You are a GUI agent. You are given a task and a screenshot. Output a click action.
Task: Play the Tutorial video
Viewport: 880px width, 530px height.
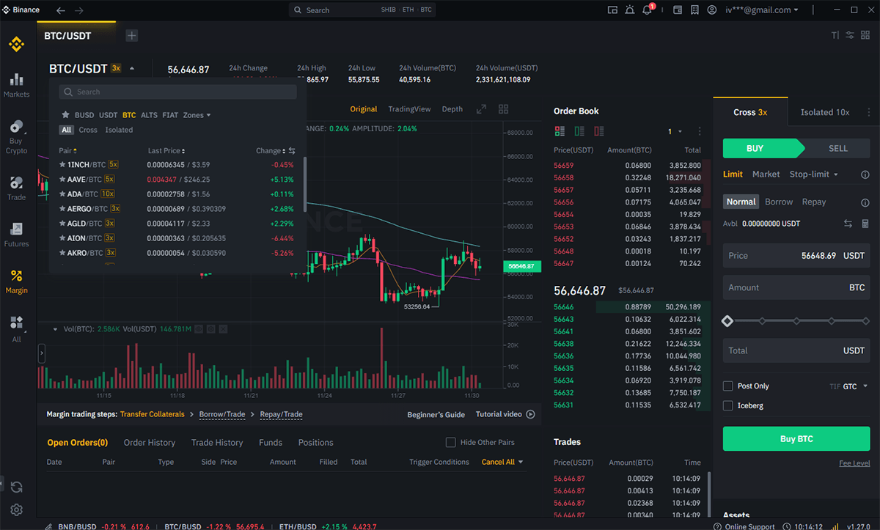[x=505, y=414]
